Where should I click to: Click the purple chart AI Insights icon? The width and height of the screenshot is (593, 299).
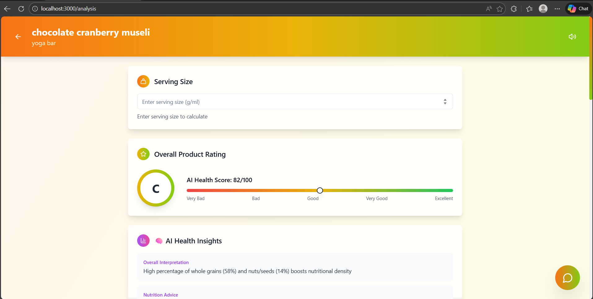pyautogui.click(x=143, y=241)
